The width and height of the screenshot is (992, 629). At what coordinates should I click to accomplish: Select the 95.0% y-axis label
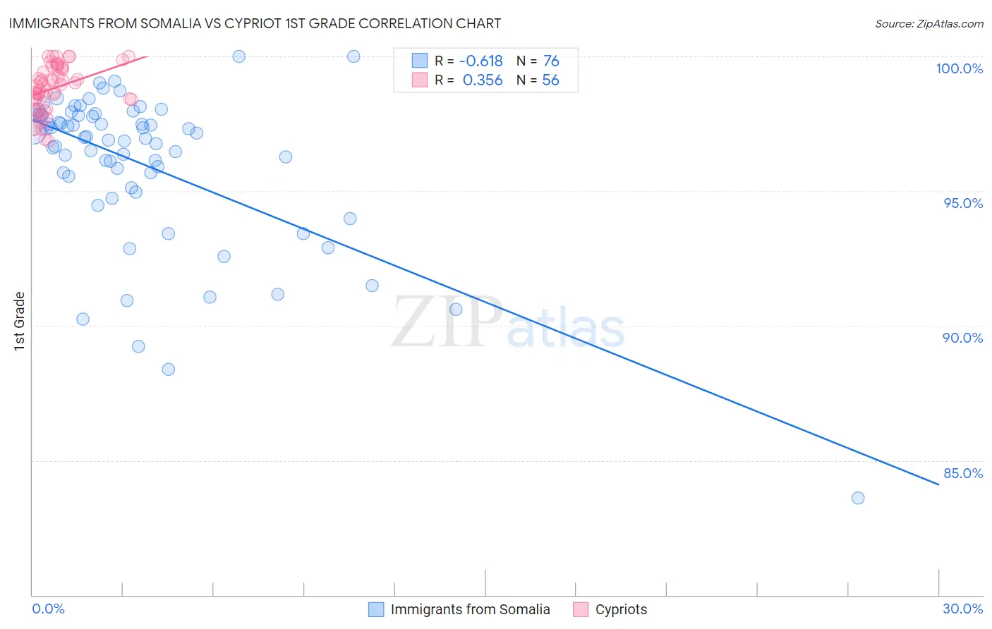point(963,203)
